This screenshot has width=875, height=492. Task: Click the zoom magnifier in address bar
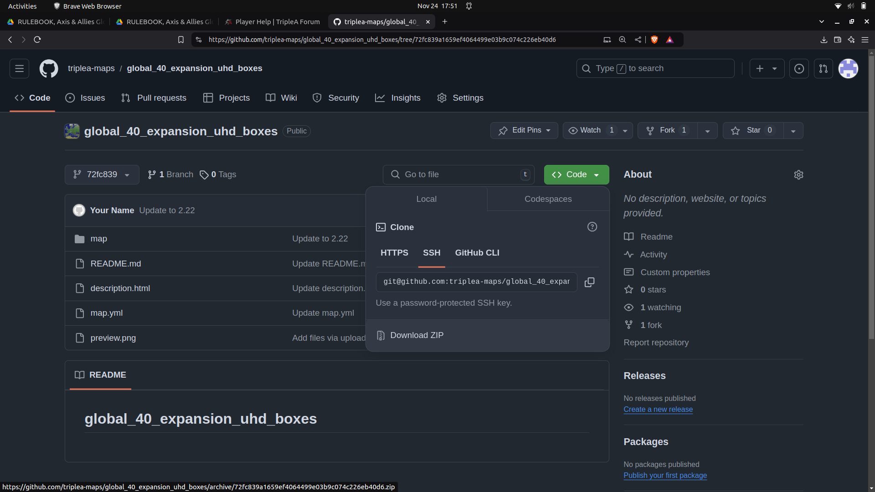coord(623,40)
